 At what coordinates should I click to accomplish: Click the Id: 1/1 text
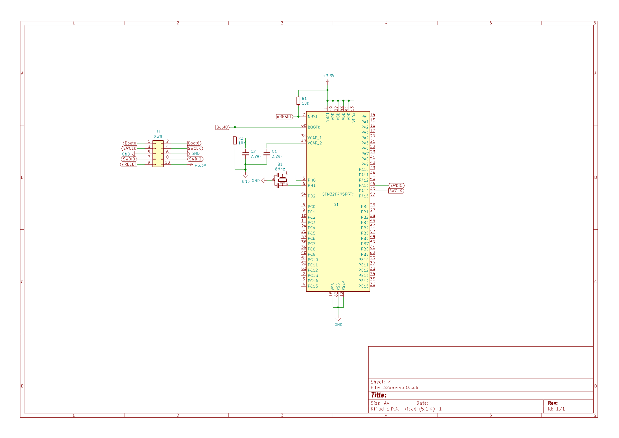coord(556,409)
